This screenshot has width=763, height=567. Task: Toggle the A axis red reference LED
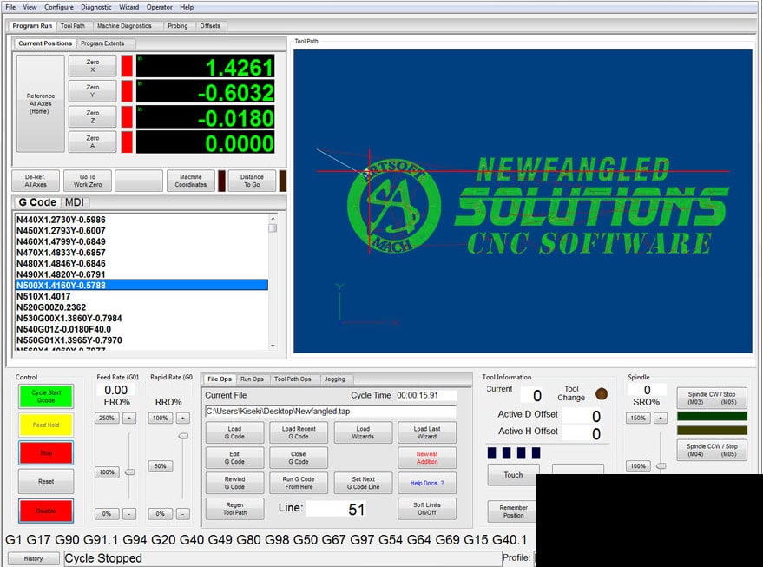click(x=127, y=142)
